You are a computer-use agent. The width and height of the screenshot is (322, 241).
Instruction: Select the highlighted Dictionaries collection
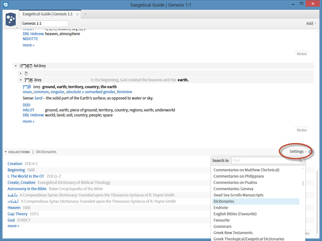click(256, 201)
